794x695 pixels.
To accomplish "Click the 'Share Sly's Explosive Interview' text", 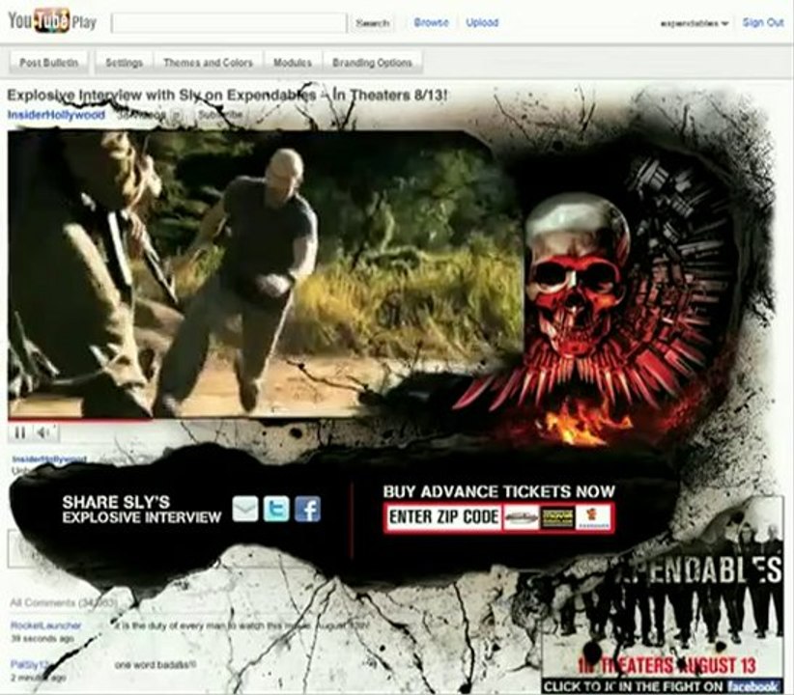I will (141, 510).
